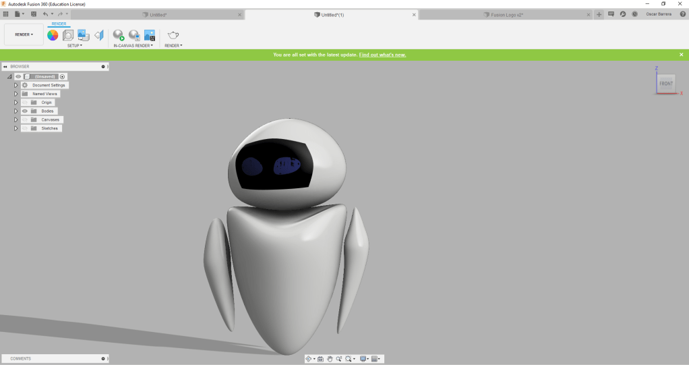This screenshot has height=365, width=689.
Task: Expand the Named Views folder
Action: [16, 94]
